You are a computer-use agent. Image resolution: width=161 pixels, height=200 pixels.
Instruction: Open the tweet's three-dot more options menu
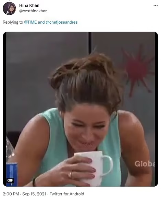[x=156, y=5]
